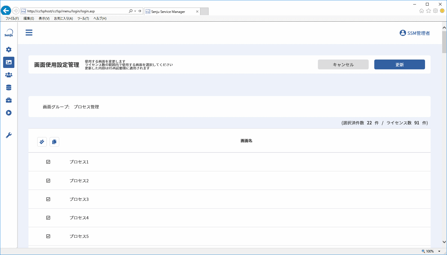
Task: Open the zoom level dropdown arrow
Action: click(439, 251)
